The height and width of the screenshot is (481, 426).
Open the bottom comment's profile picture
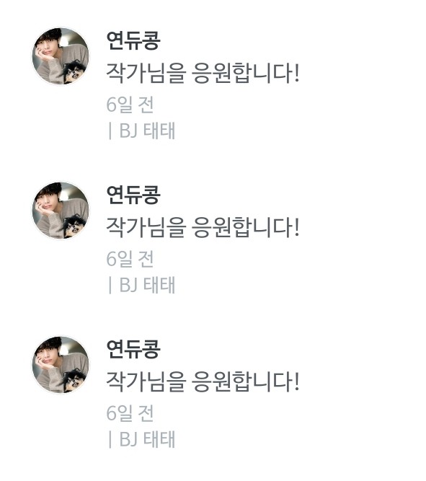(x=61, y=365)
